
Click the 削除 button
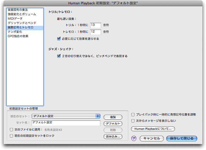point(113,130)
